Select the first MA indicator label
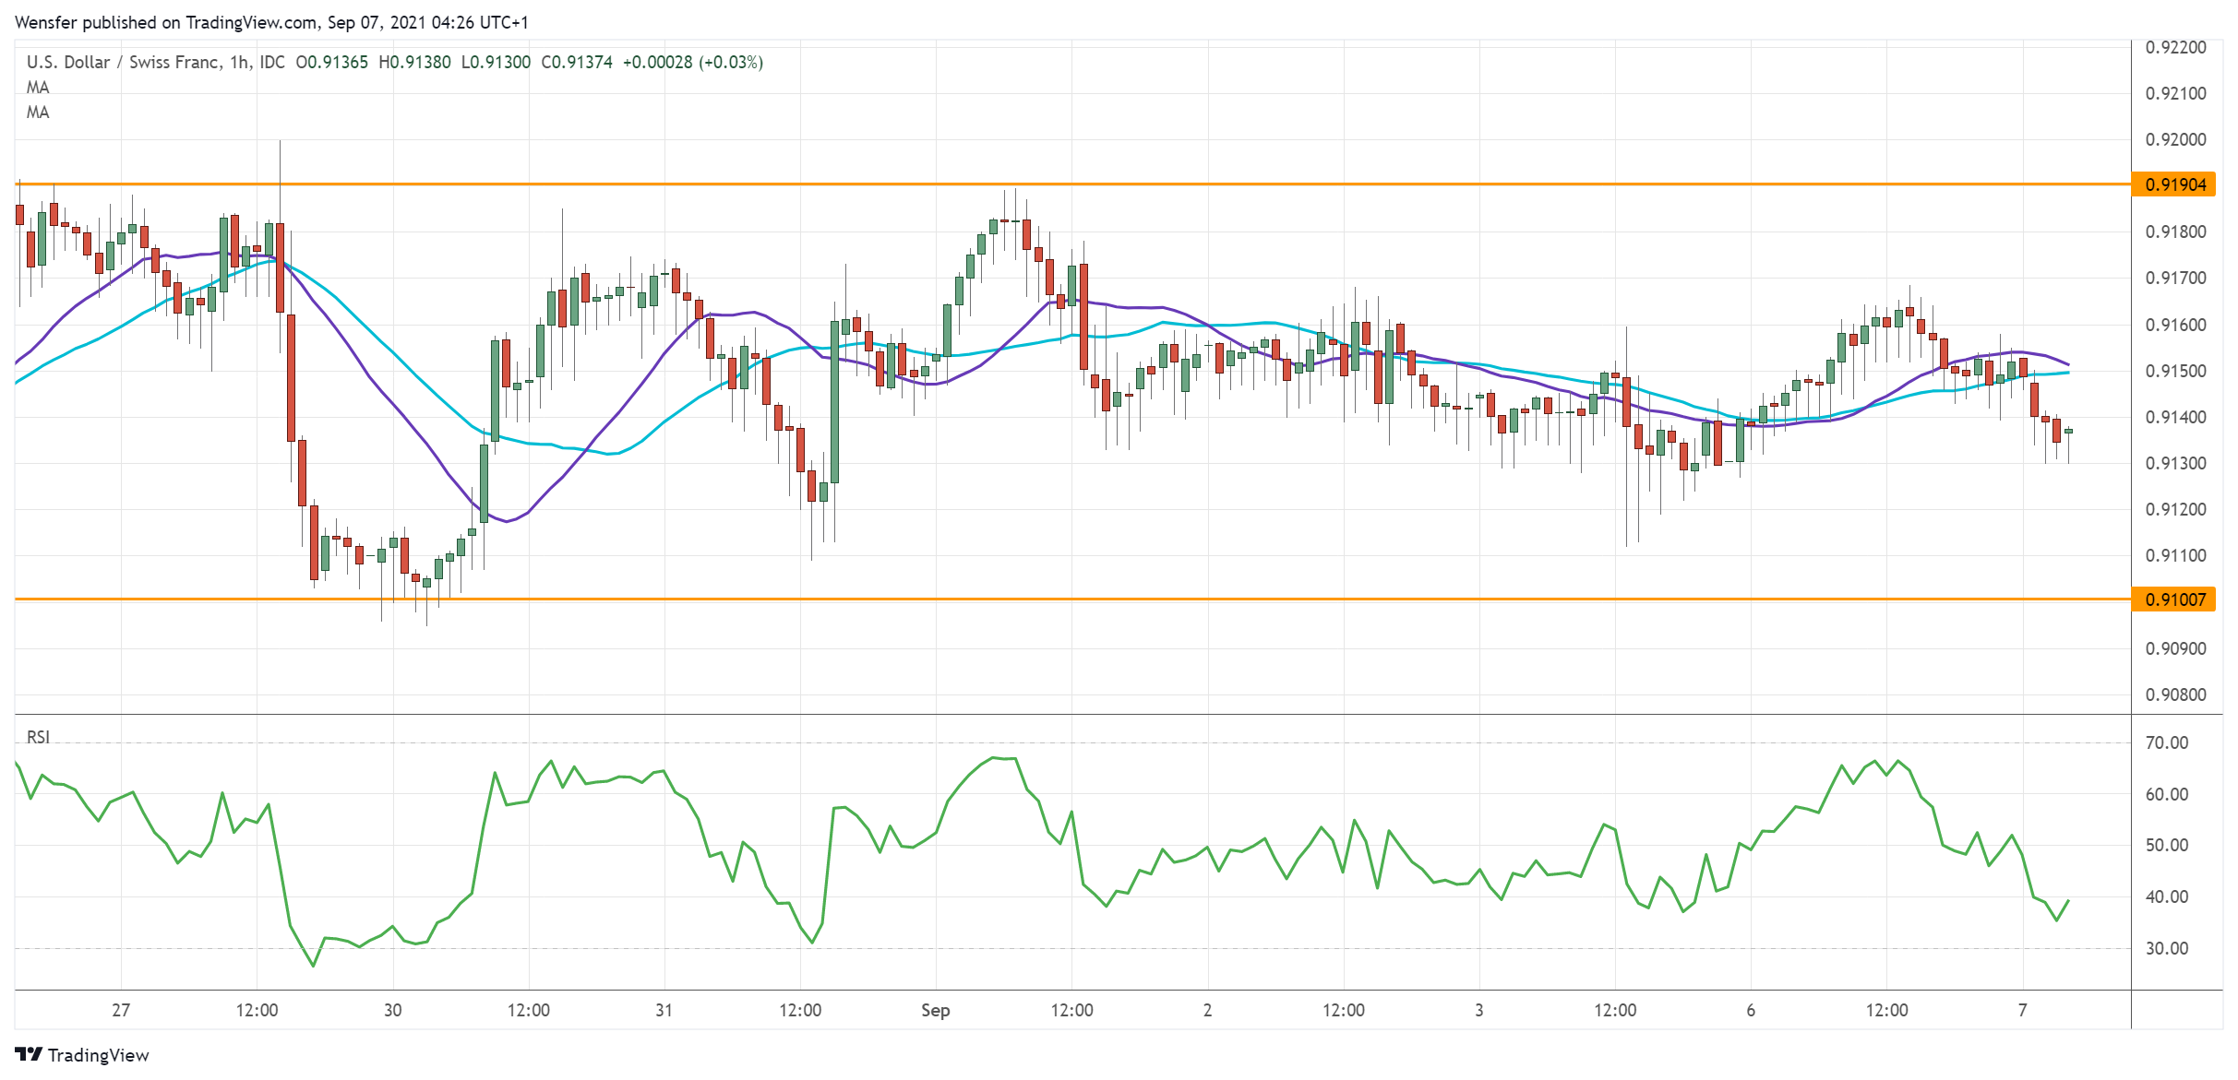Image resolution: width=2238 pixels, height=1080 pixels. [x=38, y=88]
